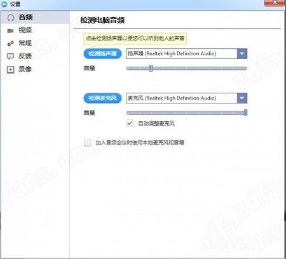Close the 设置 window
Screen dimensions: 286x259
275,3
